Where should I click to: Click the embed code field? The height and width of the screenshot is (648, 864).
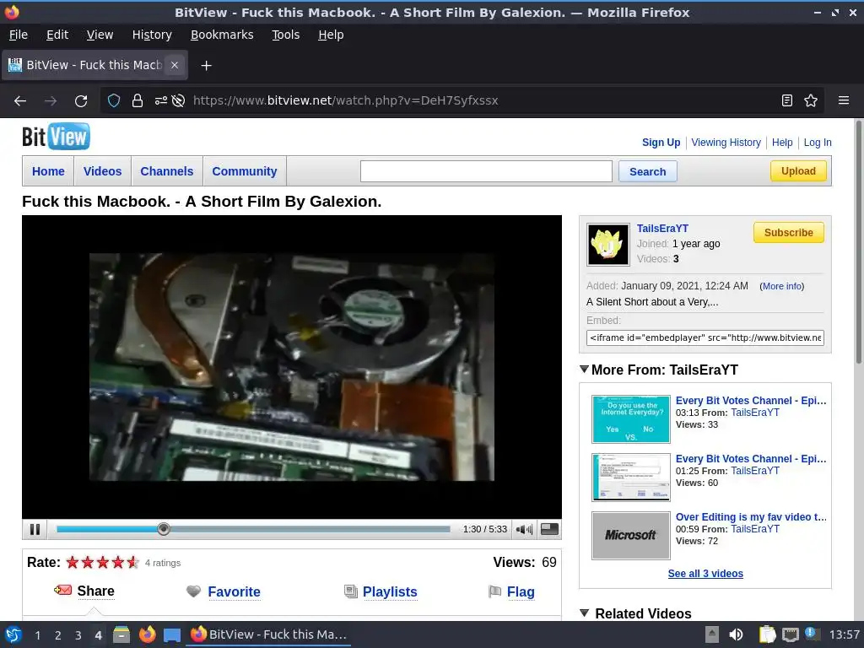pos(705,337)
